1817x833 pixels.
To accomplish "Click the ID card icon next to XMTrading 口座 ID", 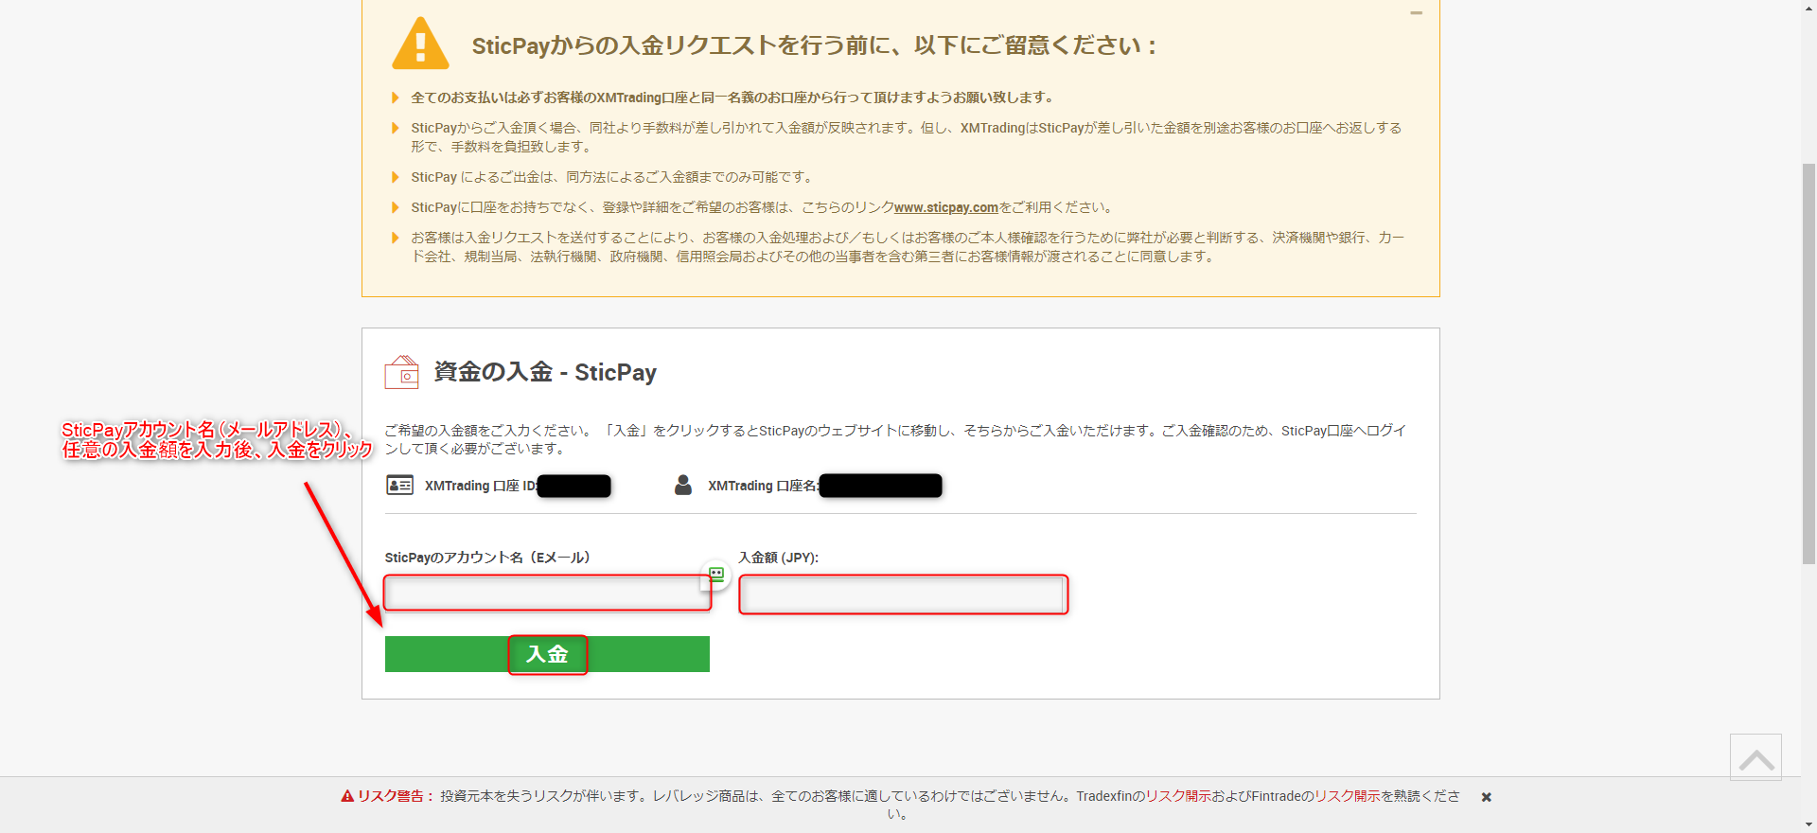I will point(399,486).
